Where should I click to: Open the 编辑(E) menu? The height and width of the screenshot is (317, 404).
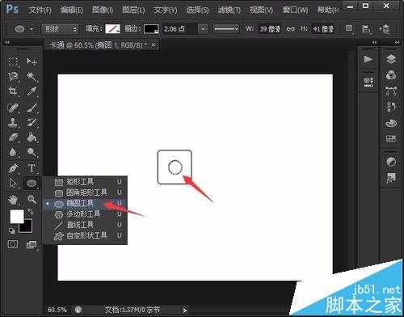pyautogui.click(x=72, y=11)
